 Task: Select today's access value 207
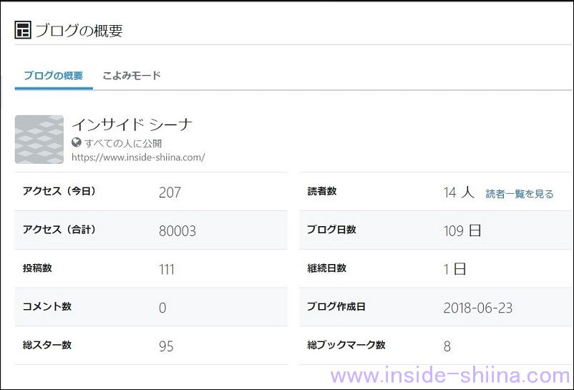pyautogui.click(x=170, y=192)
